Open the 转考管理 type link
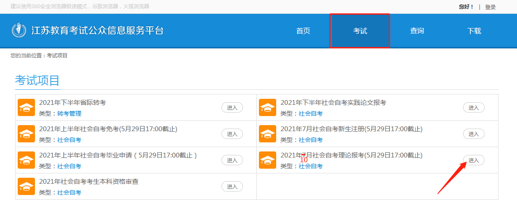Viewport: 517px width, 214px height. [69, 114]
